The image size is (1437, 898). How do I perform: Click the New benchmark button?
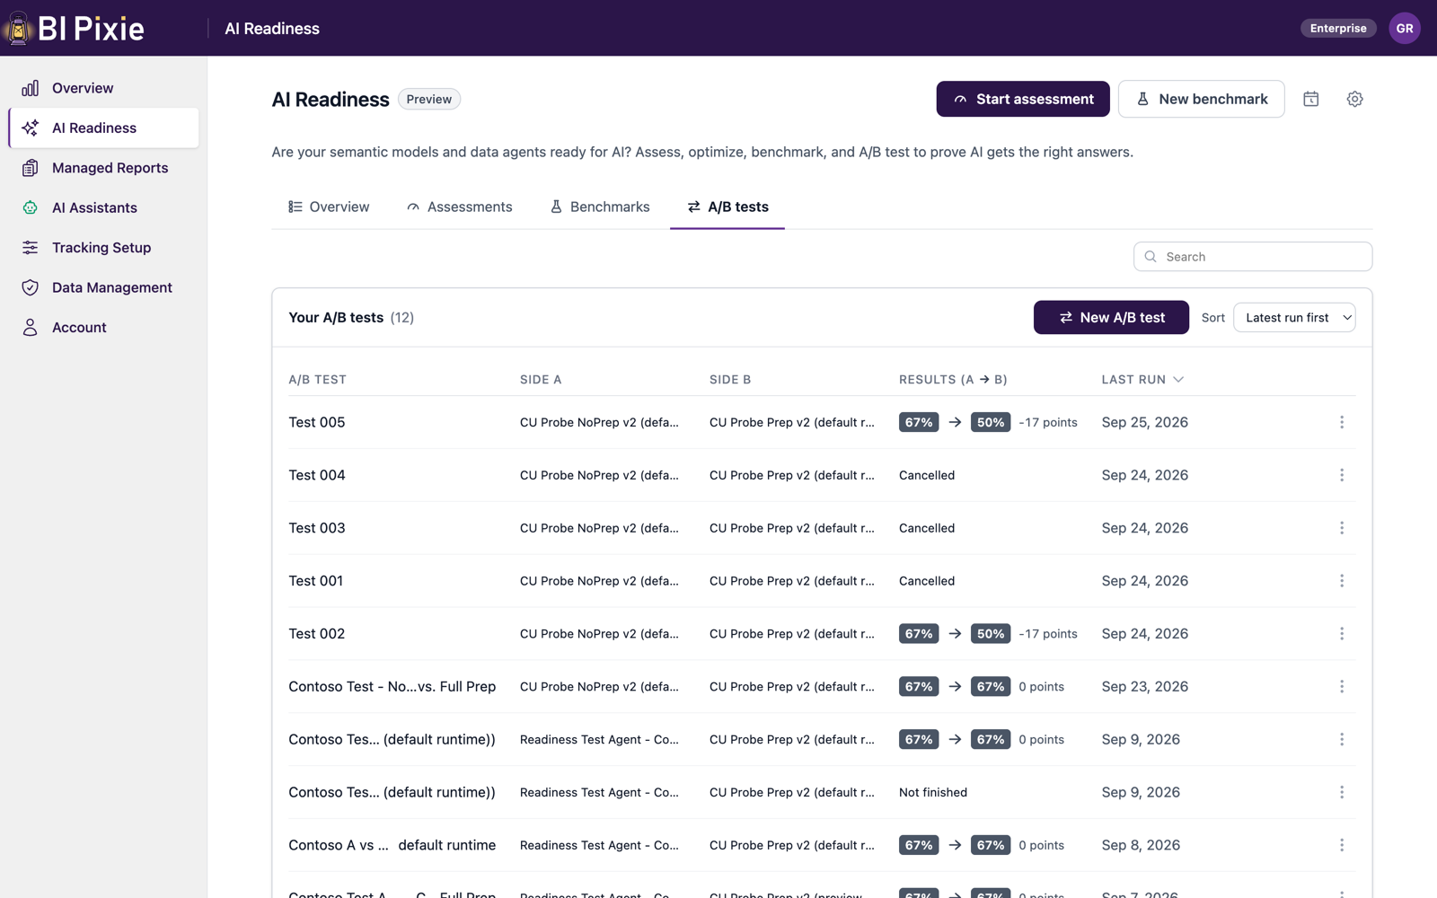click(1202, 99)
